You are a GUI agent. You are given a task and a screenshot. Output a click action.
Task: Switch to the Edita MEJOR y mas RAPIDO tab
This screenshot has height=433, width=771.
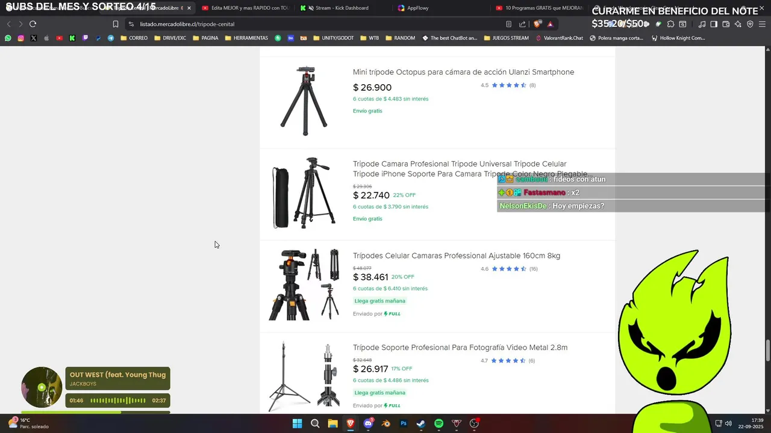(x=246, y=8)
